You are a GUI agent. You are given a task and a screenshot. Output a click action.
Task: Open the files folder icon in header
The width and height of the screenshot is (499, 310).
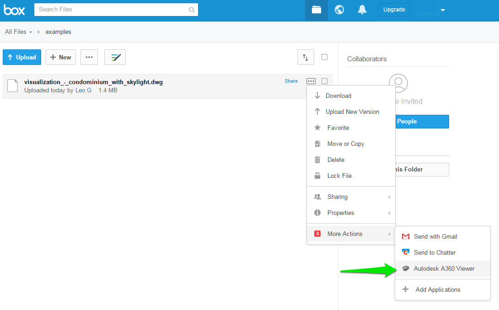click(x=317, y=10)
